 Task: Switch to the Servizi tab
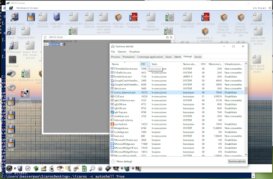pos(198,57)
